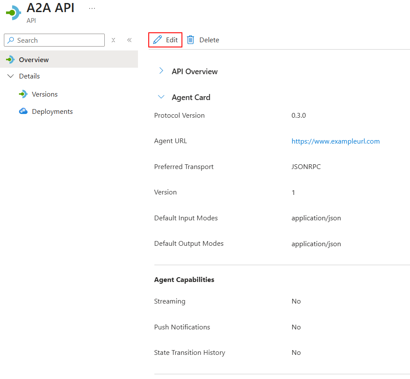
Task: Click the Deployments cloud icon
Action: [23, 111]
